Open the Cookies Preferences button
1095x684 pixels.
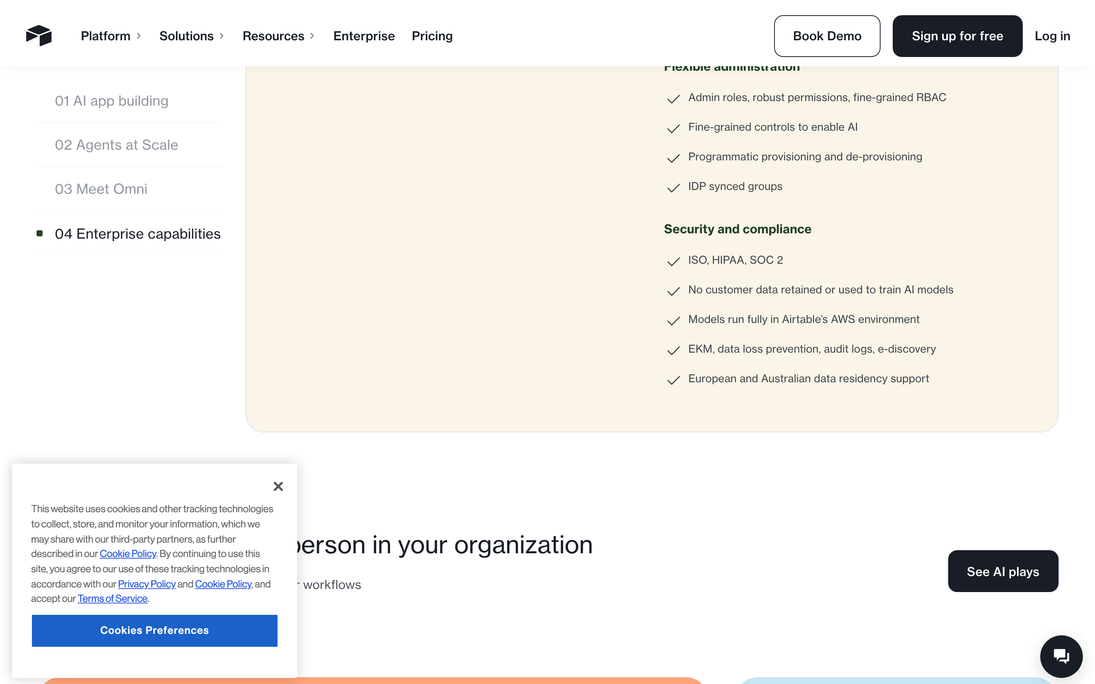(154, 630)
